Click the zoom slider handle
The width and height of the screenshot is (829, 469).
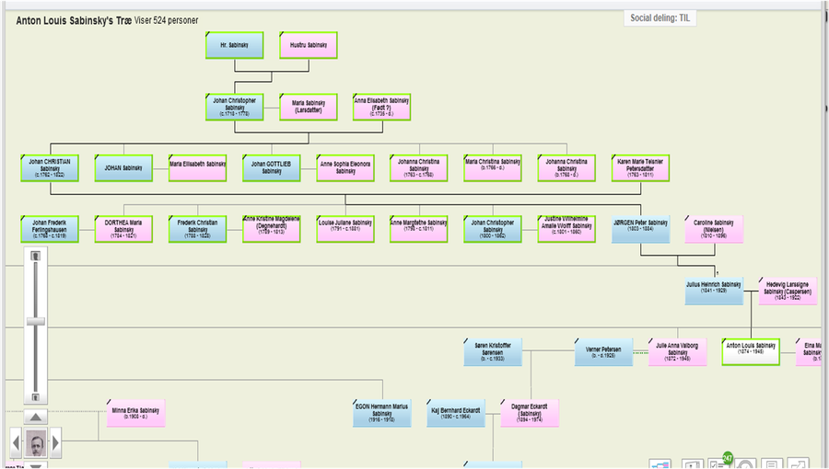click(35, 321)
